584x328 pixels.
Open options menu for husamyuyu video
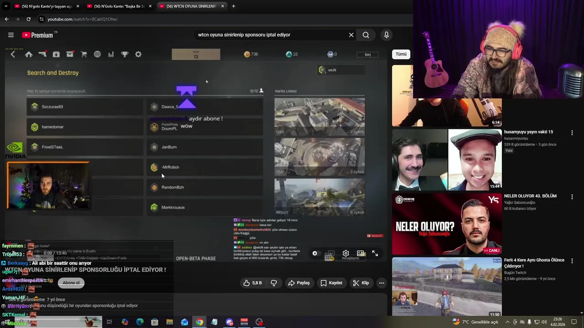[572, 133]
